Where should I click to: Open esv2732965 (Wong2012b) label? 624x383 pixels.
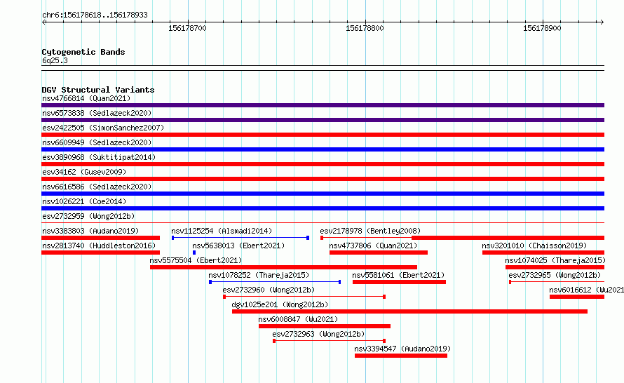(555, 275)
